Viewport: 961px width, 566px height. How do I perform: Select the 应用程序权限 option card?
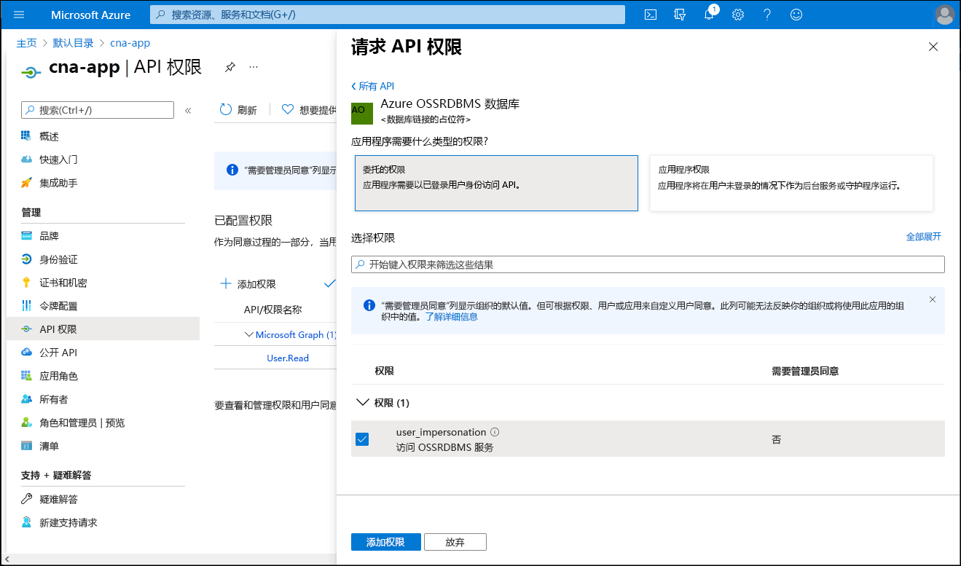[791, 183]
